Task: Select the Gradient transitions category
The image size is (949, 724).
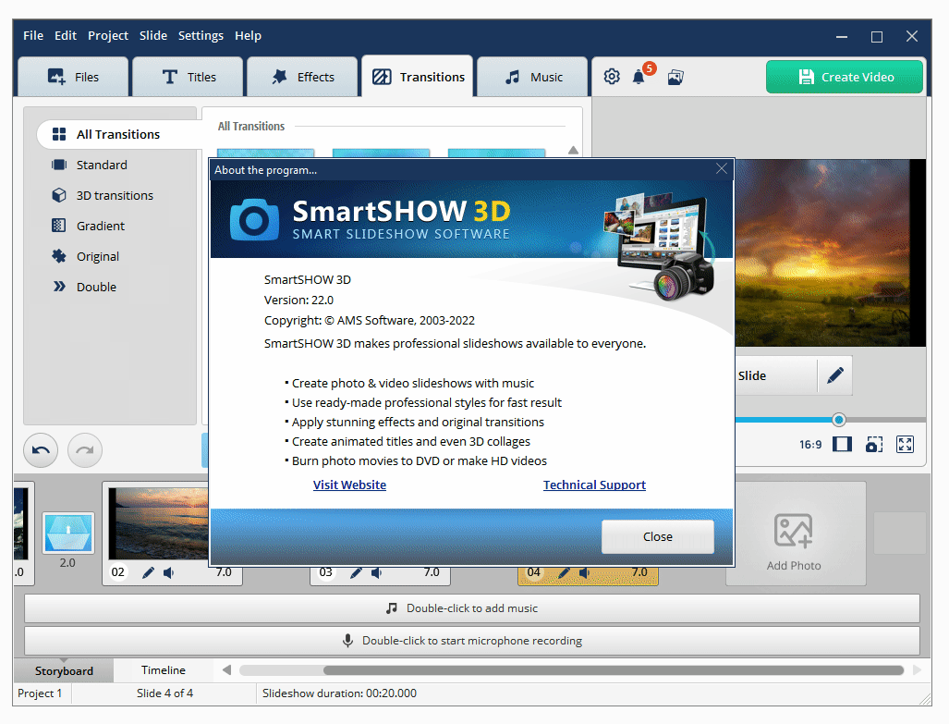Action: tap(101, 226)
